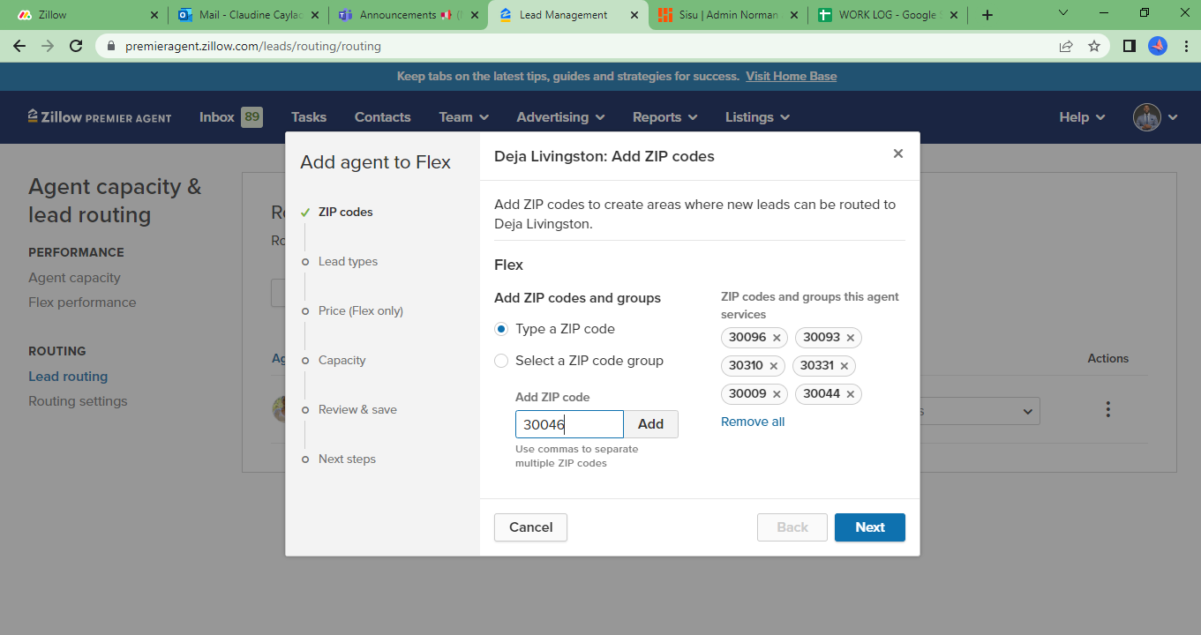Select the Next steps step

(x=347, y=459)
